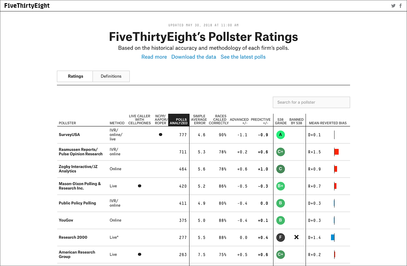Click SurveyUSA's green A grade badge
The image size is (407, 266).
pyautogui.click(x=280, y=134)
